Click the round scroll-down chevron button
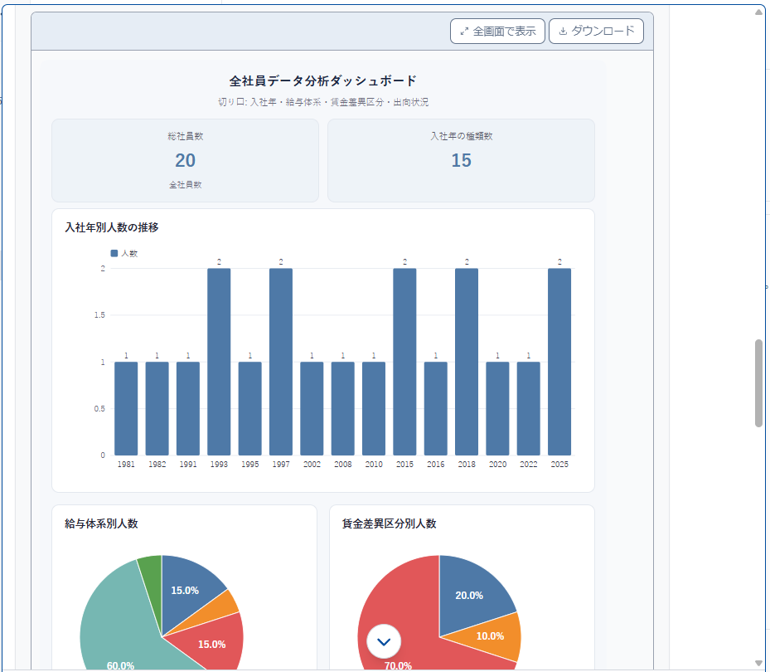The height and width of the screenshot is (672, 770). pyautogui.click(x=384, y=641)
